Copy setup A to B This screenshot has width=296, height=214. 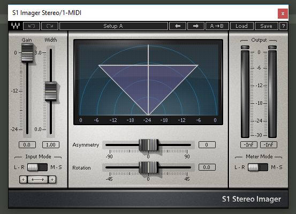217,26
